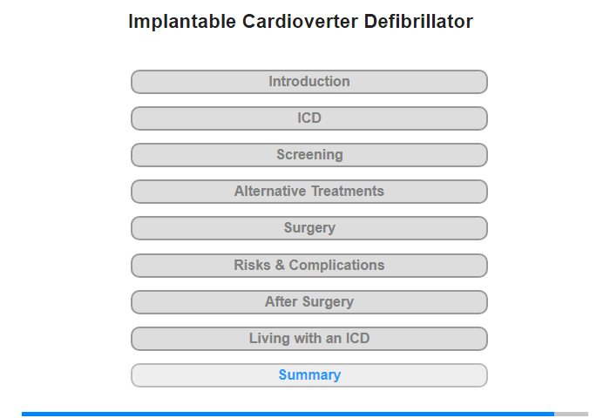
Task: Choose the Living with an ICD entry
Action: [x=308, y=338]
